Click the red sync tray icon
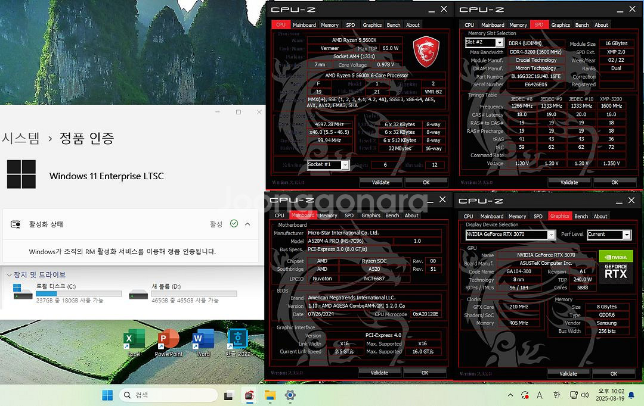 click(x=525, y=395)
